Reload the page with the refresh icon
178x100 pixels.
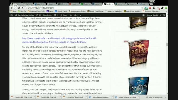pos(19,8)
